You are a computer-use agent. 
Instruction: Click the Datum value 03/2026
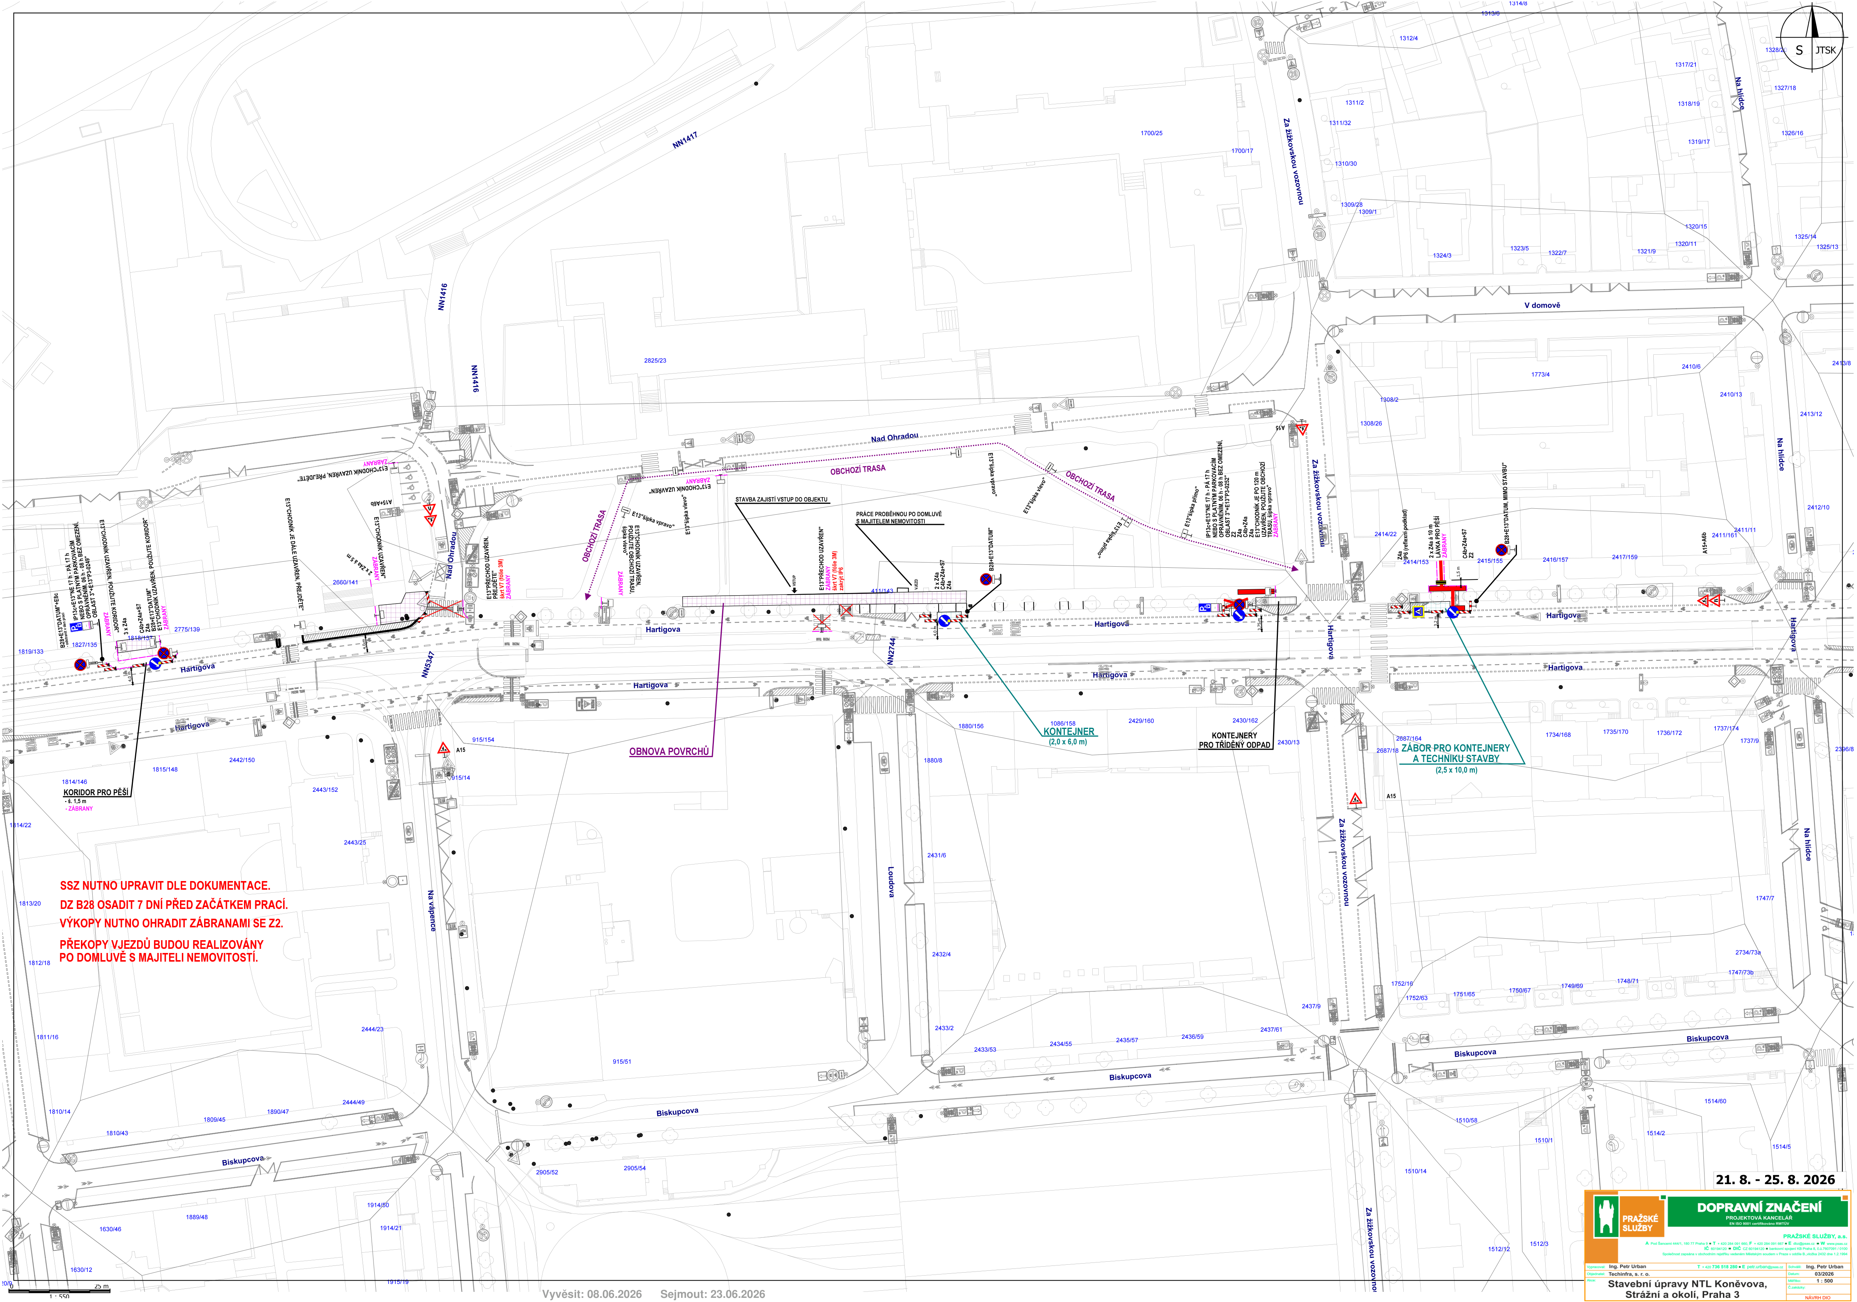1824,1275
